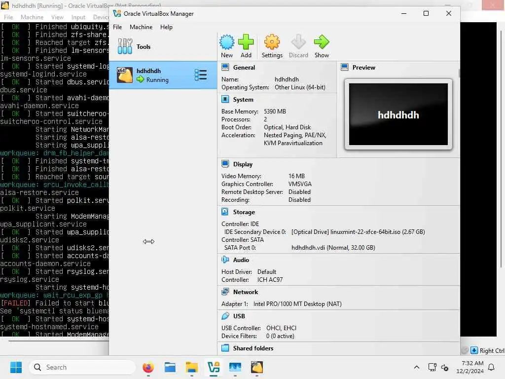
Task: Open View menu in hdhdhdh VM window
Action: tap(57, 17)
